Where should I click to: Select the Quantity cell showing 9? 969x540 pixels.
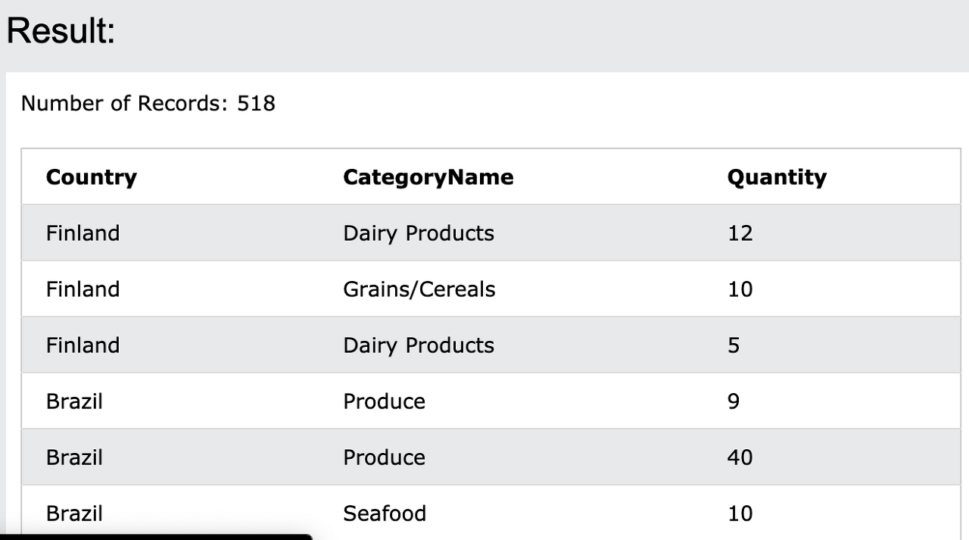coord(734,401)
